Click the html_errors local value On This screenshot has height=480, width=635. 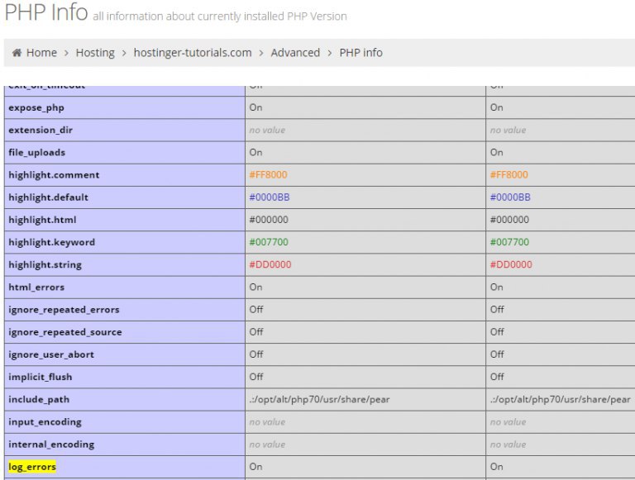point(256,288)
